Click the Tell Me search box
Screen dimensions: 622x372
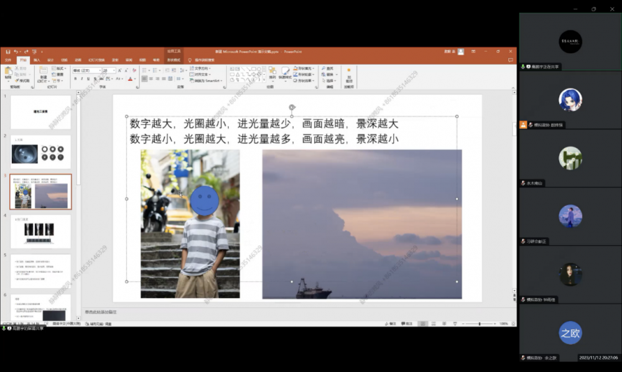coord(204,60)
